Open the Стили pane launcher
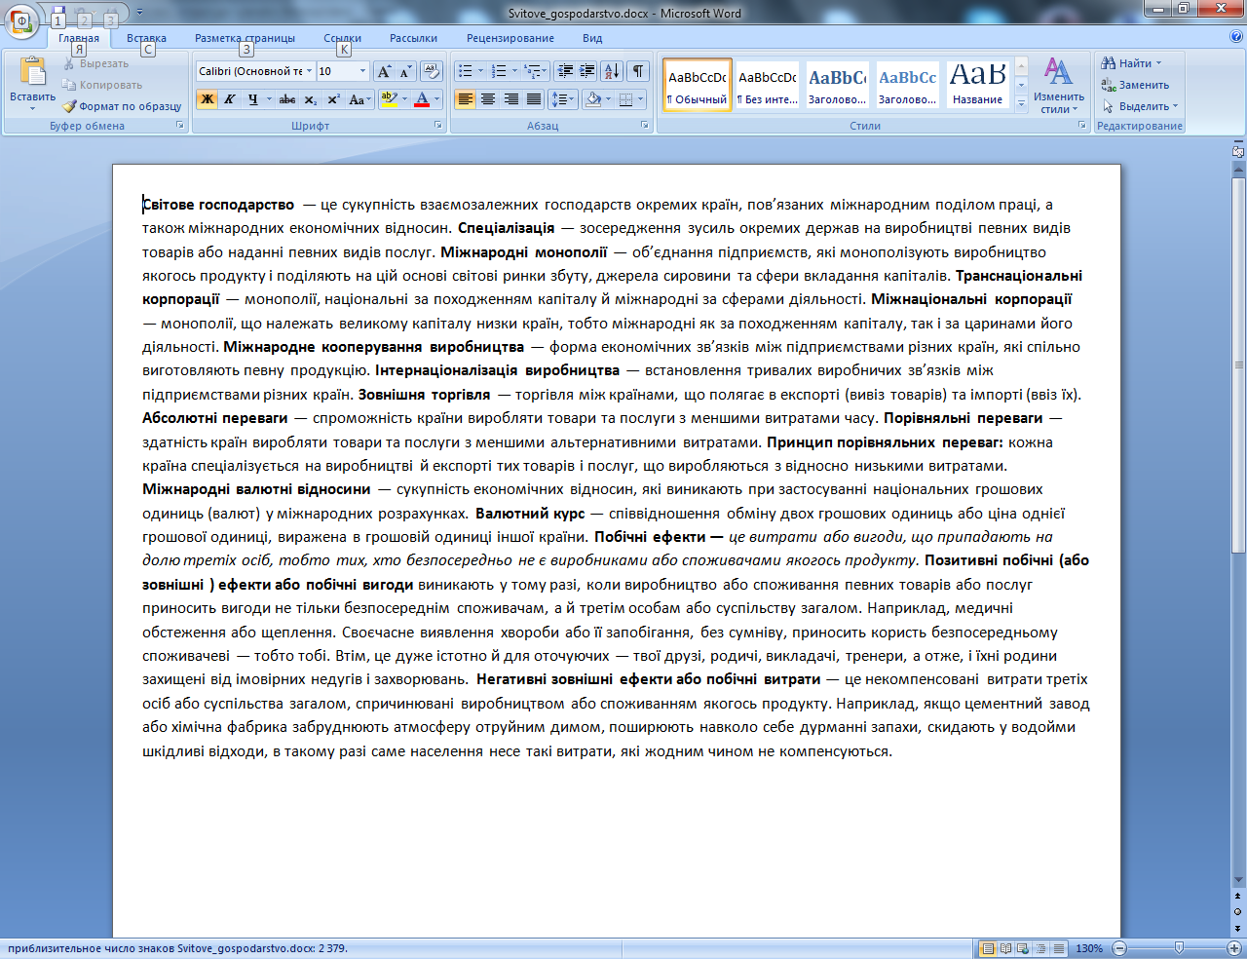This screenshot has height=959, width=1247. [x=1082, y=126]
